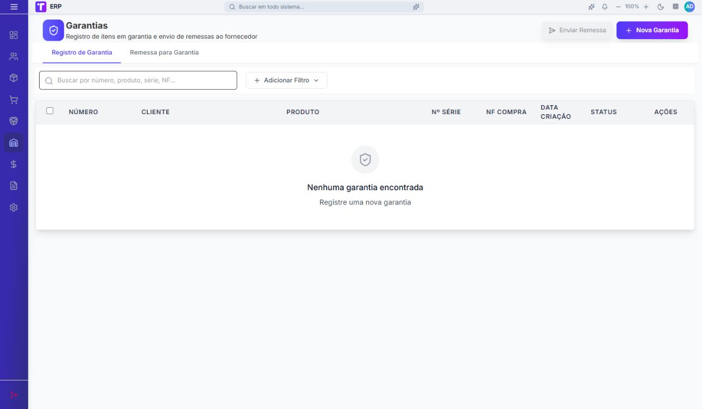
Task: Select the warehouse sidebar icon
Action: (14, 143)
